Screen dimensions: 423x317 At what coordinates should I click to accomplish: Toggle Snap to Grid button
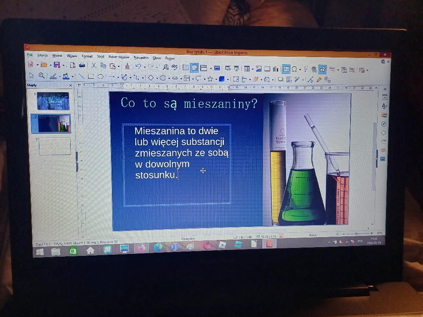coord(194,67)
